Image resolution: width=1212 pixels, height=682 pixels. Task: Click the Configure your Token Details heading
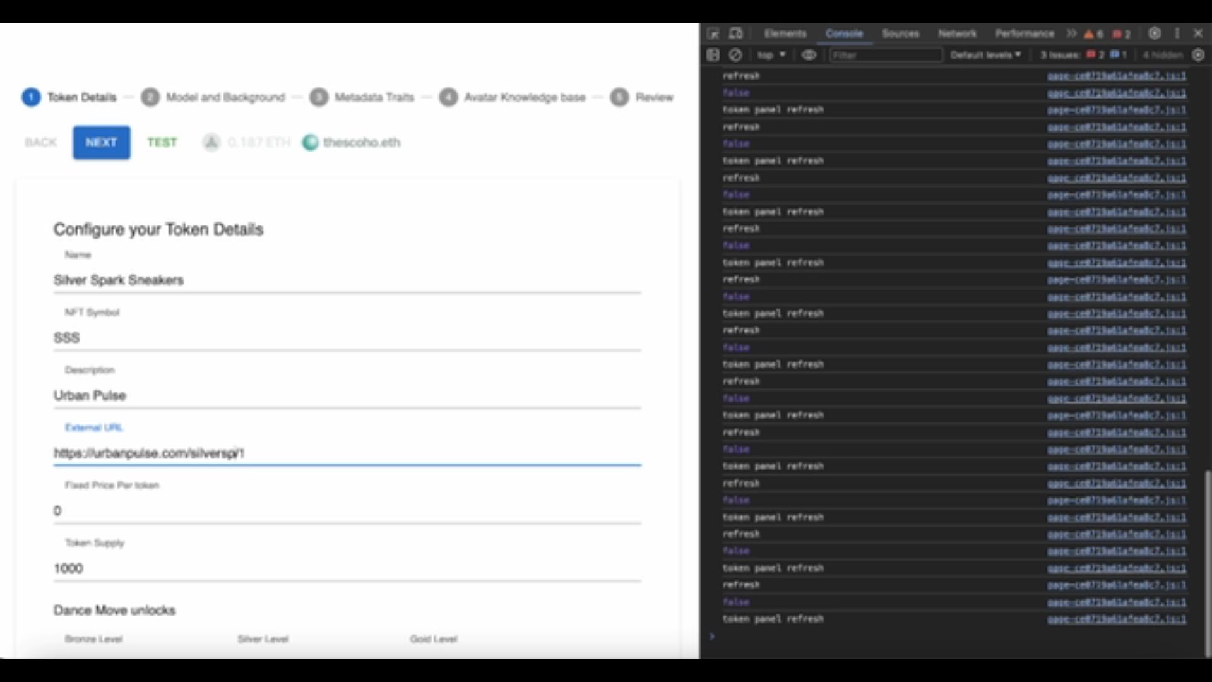pyautogui.click(x=158, y=229)
